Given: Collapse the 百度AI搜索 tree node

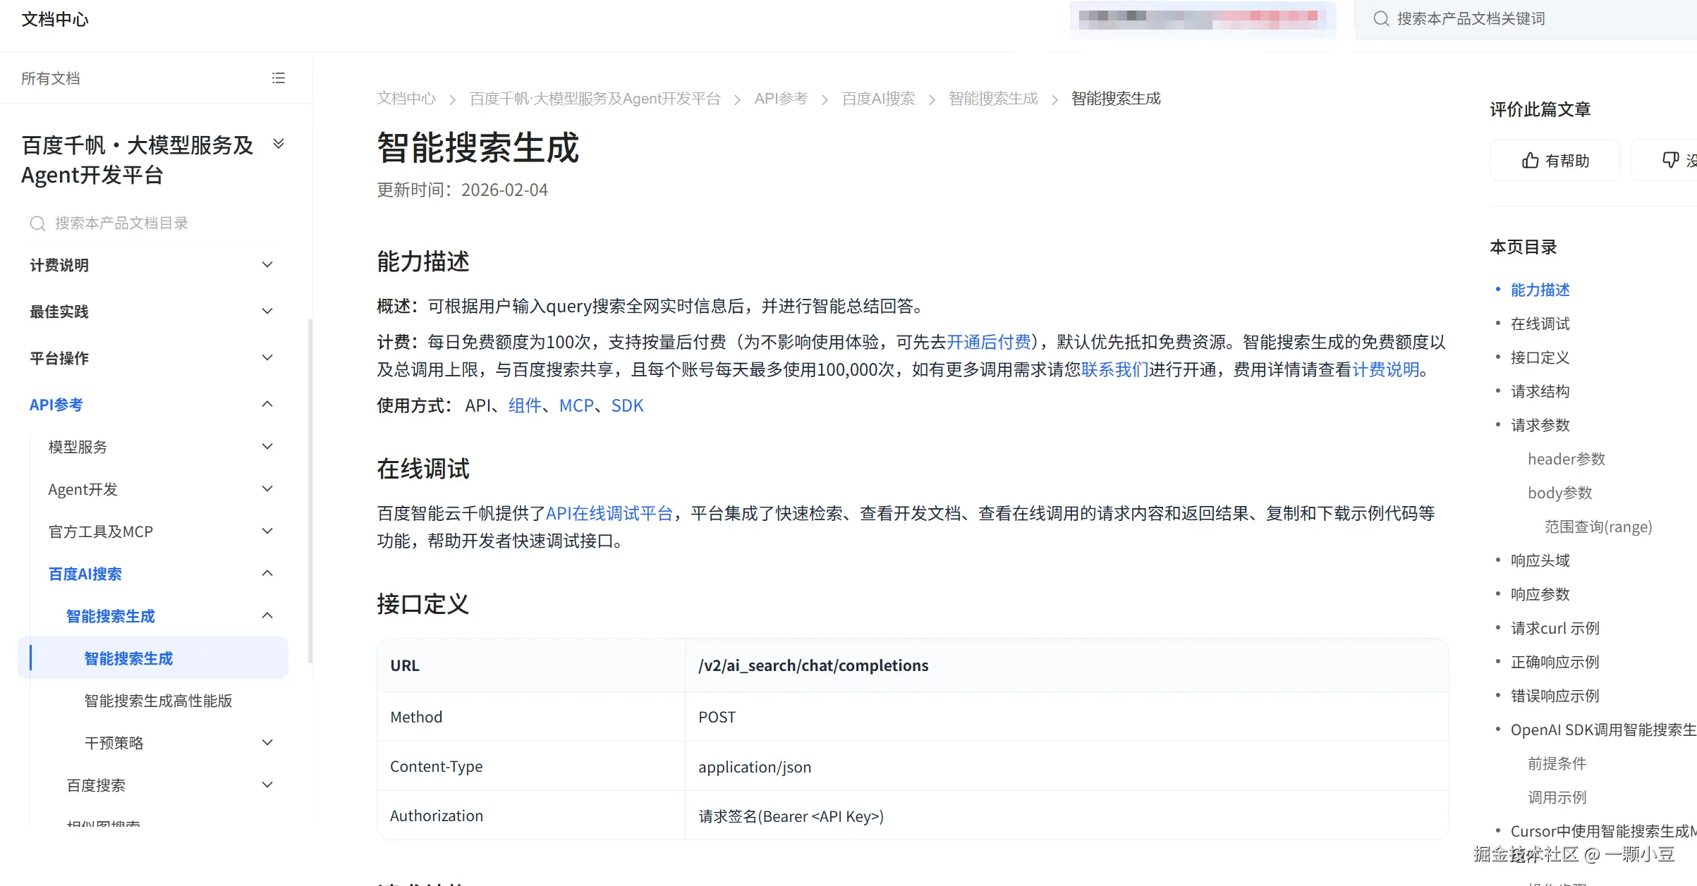Looking at the screenshot, I should point(267,574).
